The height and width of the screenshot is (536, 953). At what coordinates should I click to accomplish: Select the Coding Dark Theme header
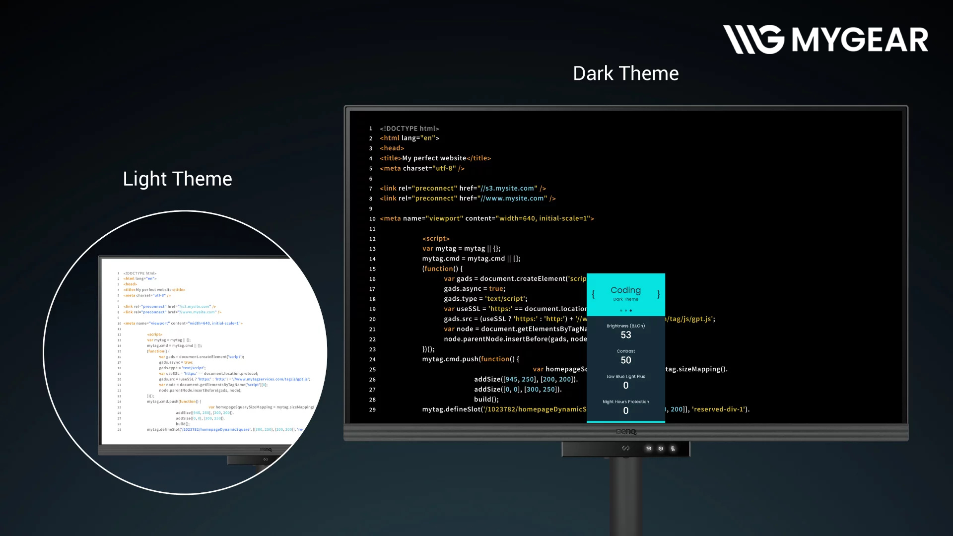625,293
